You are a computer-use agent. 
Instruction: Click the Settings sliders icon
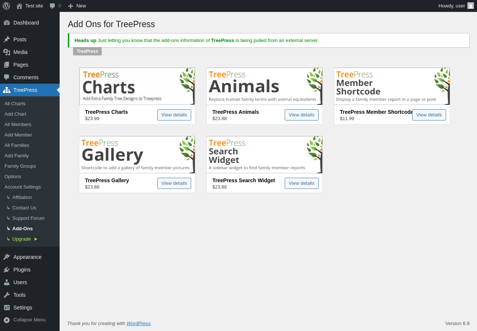coord(7,308)
